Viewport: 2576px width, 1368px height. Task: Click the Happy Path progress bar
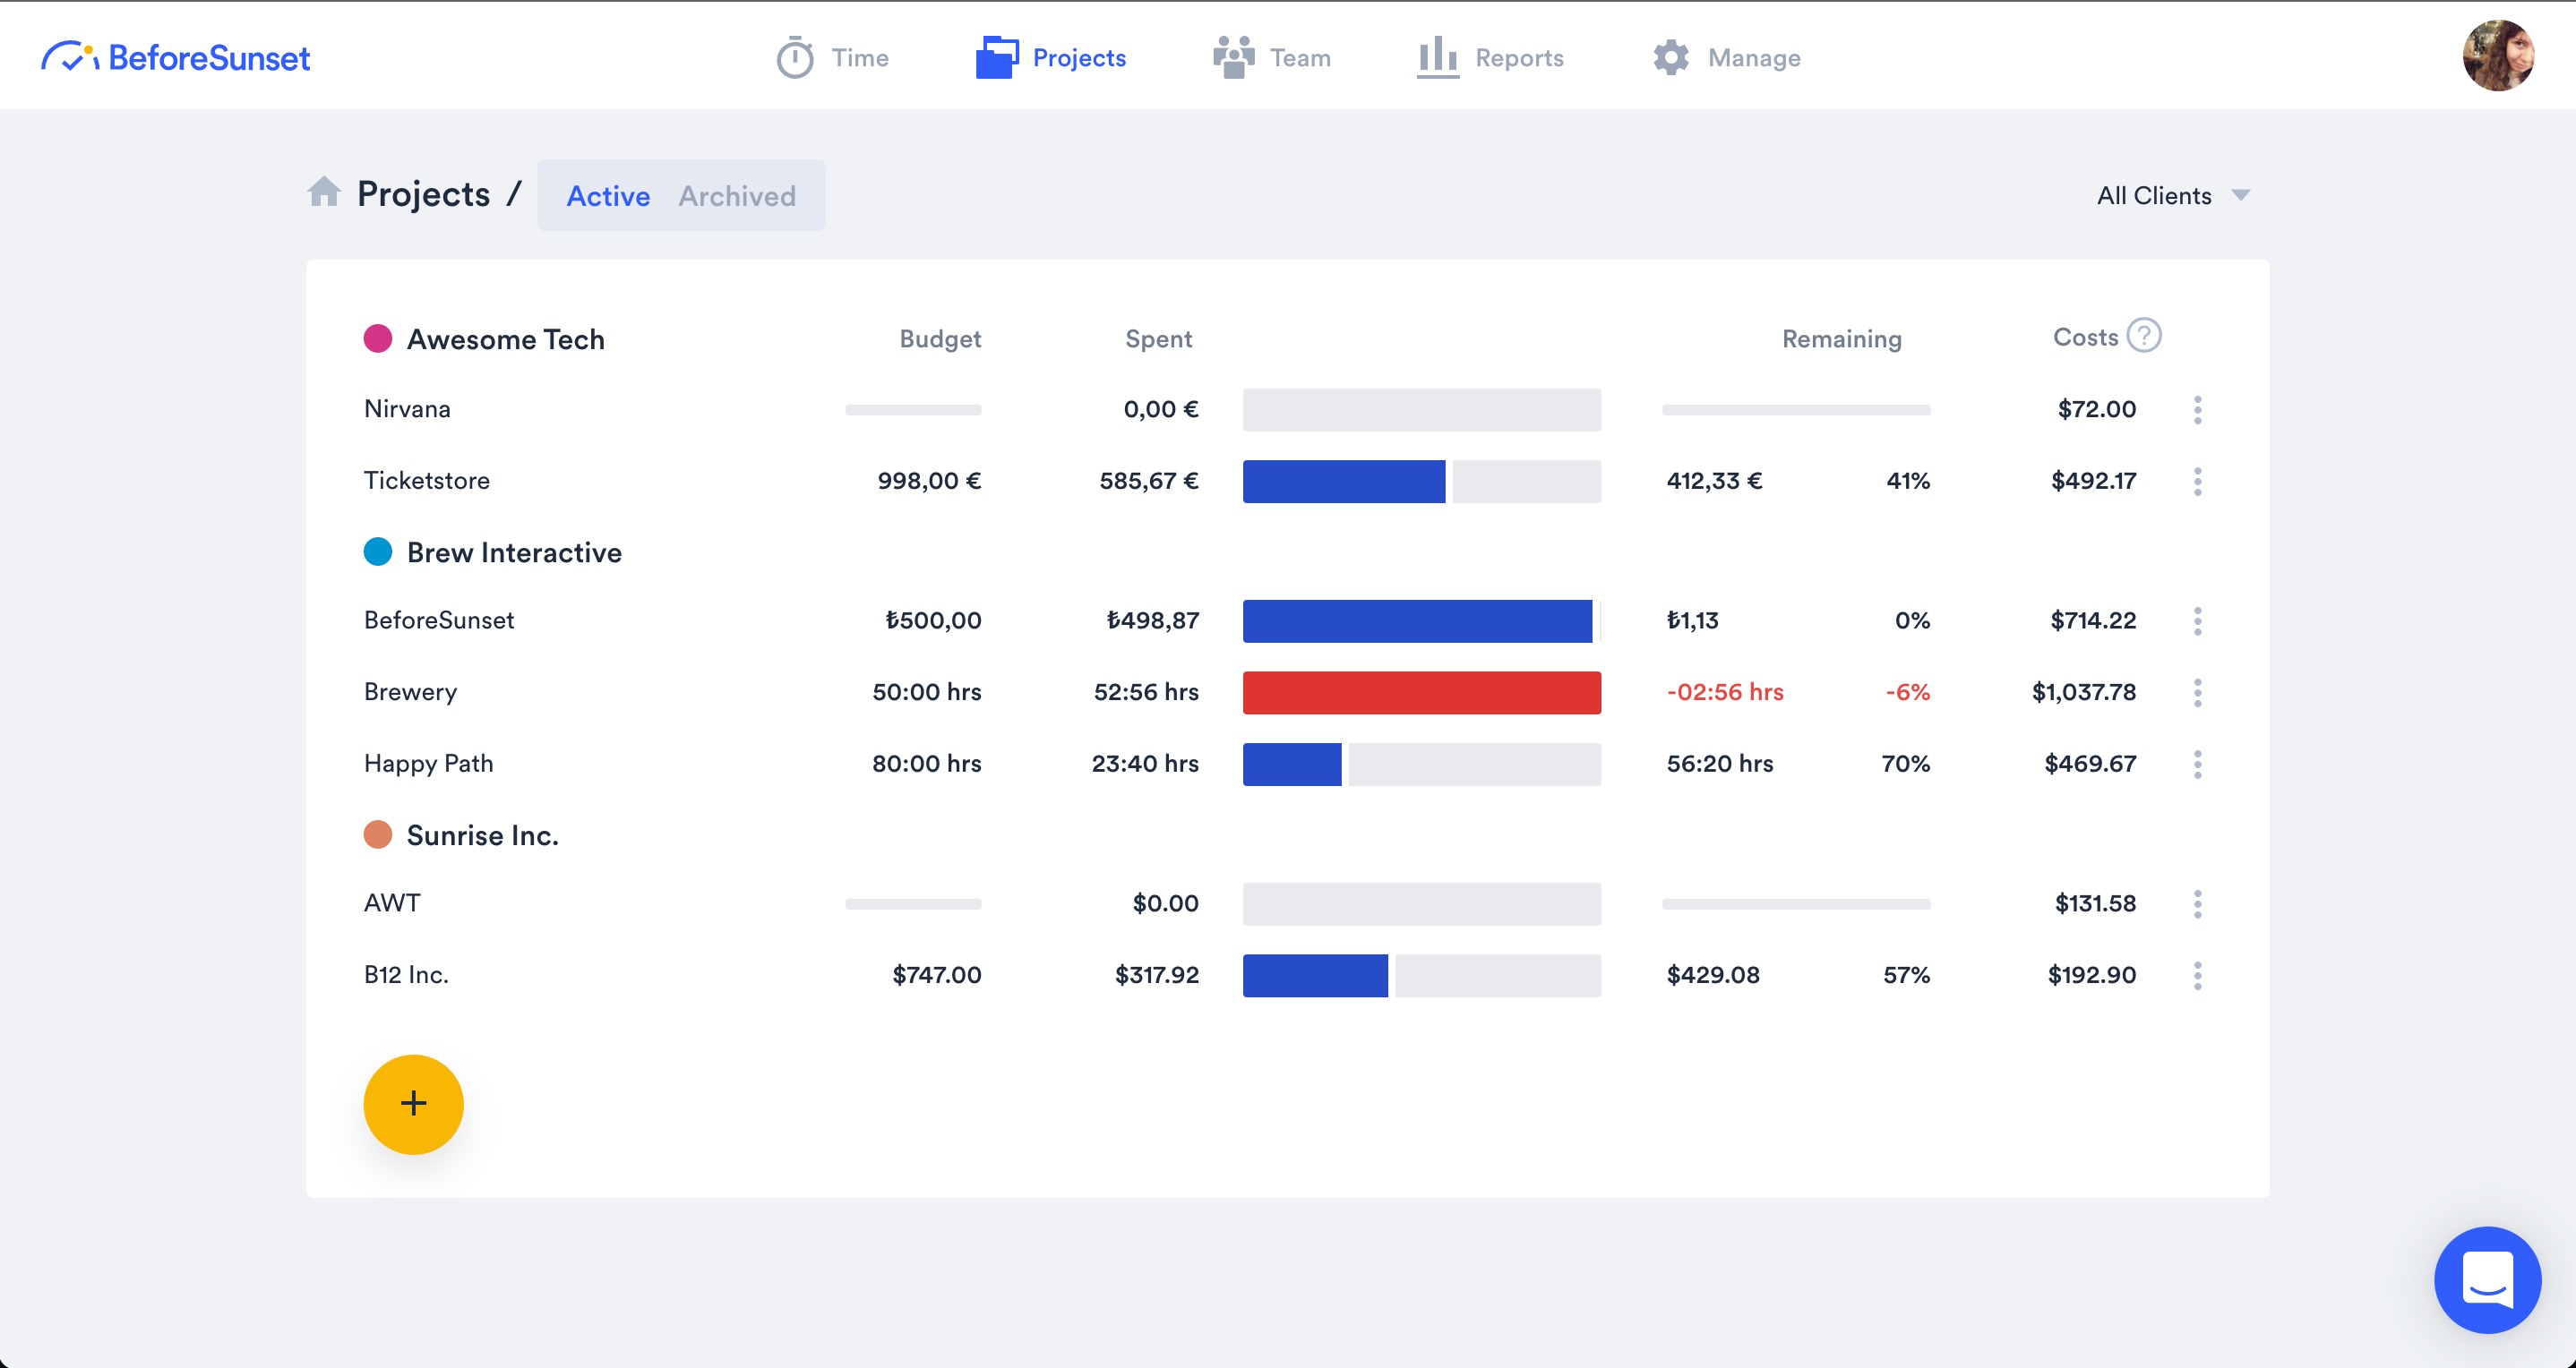(x=1421, y=765)
